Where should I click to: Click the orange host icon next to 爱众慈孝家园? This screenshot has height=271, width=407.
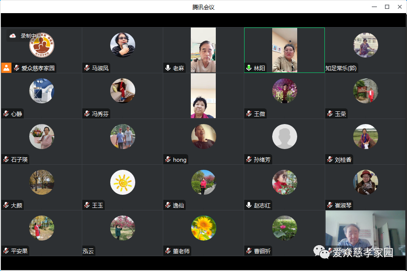pyautogui.click(x=6, y=68)
